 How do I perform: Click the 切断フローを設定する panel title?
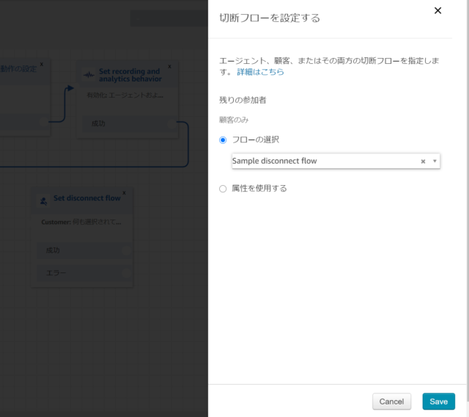point(270,18)
